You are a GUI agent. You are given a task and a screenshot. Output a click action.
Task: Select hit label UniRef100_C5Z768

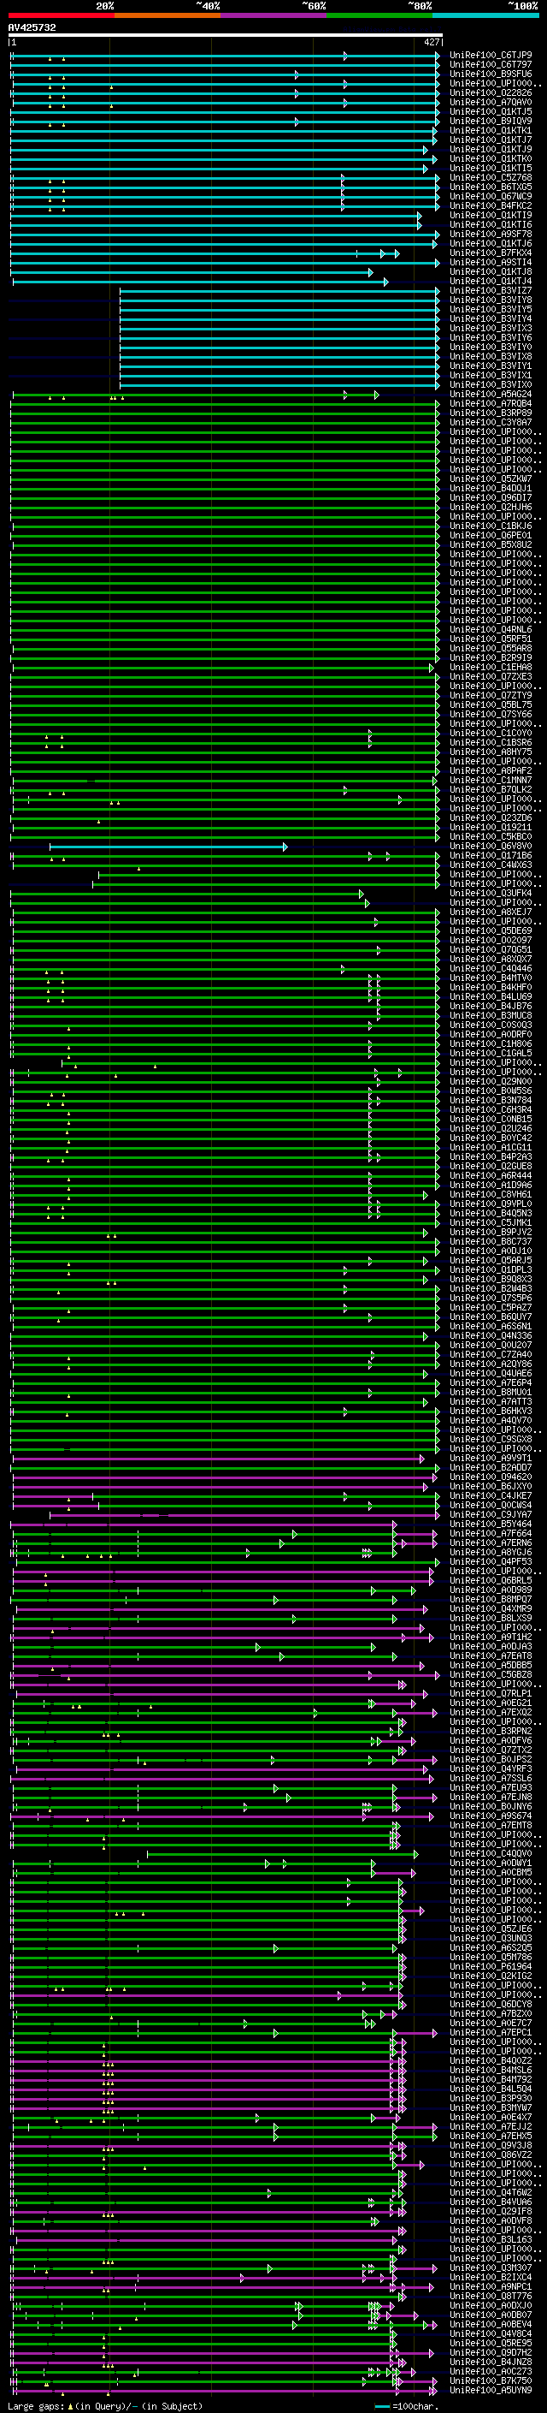[490, 178]
